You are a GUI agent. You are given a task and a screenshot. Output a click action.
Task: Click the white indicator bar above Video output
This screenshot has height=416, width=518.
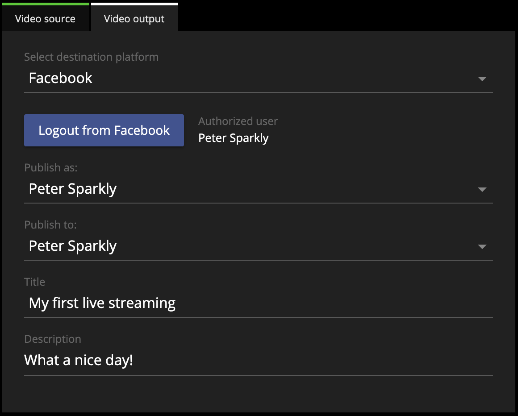point(134,4)
